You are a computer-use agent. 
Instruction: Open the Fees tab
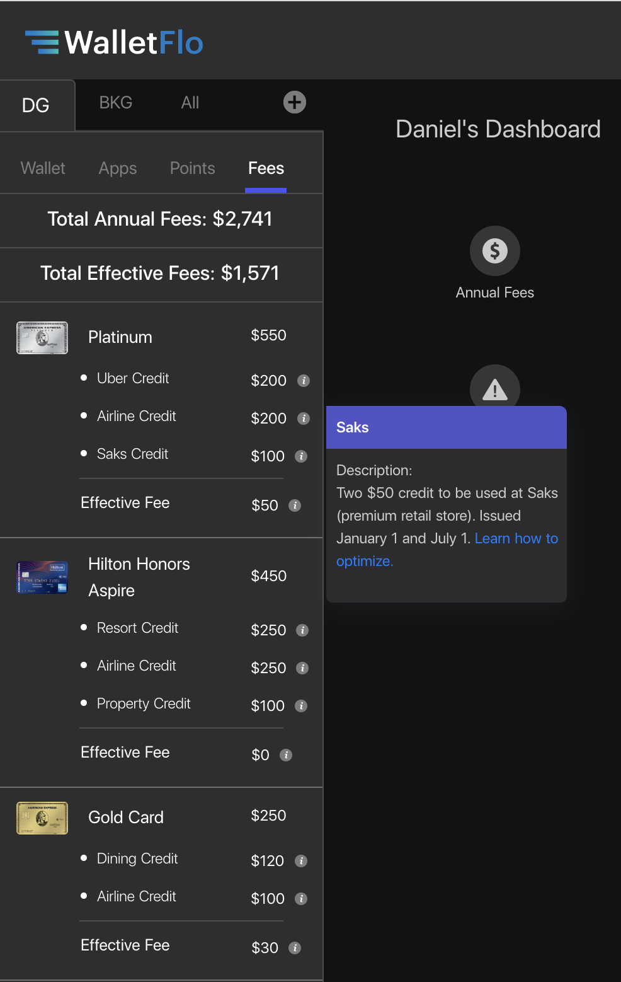(x=266, y=168)
